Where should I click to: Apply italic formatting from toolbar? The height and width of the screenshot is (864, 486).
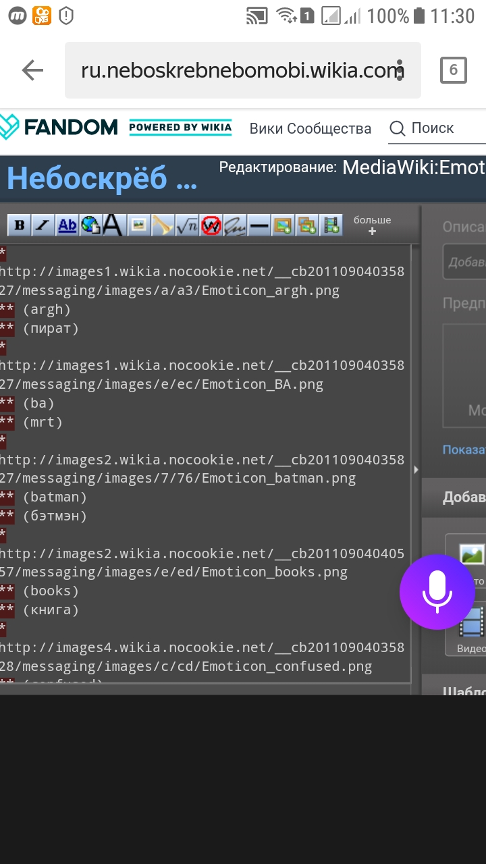click(43, 225)
